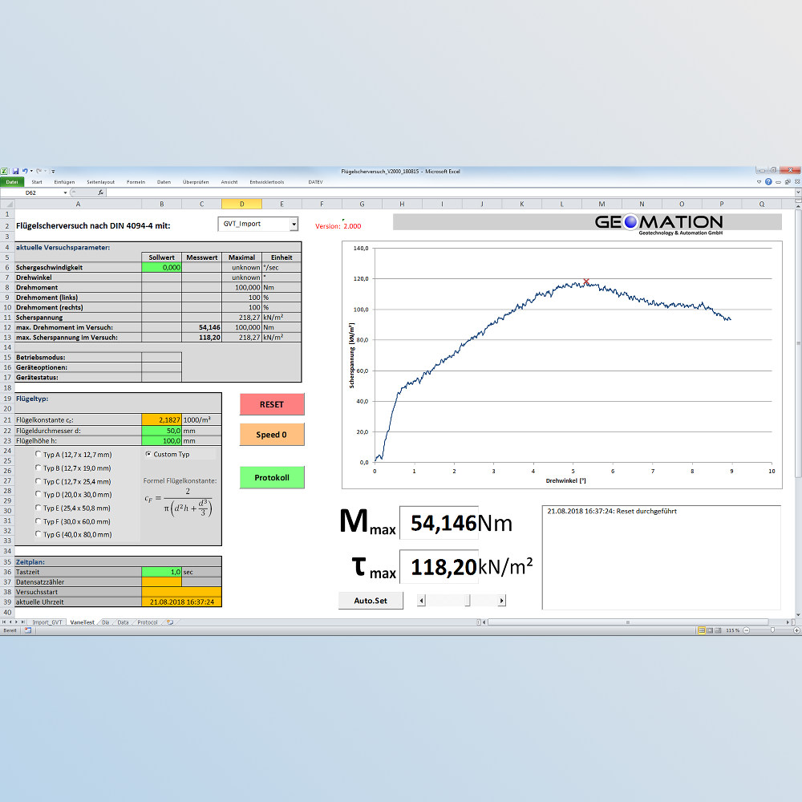Click the insert new worksheet icon
802x802 pixels.
pos(170,622)
